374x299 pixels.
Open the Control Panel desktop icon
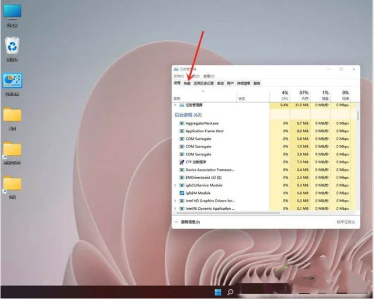[x=12, y=81]
